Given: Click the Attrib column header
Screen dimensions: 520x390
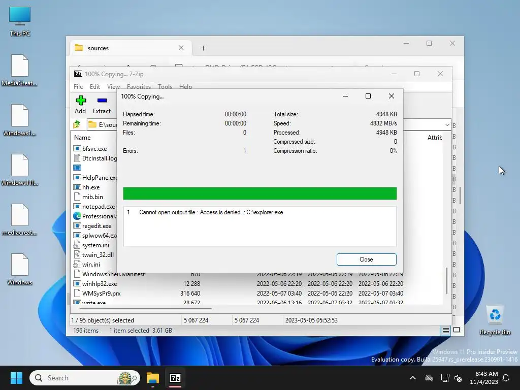Looking at the screenshot, I should point(435,137).
